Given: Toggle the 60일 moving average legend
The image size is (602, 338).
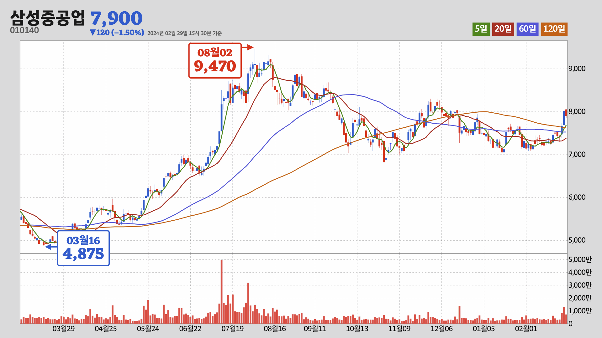Looking at the screenshot, I should pyautogui.click(x=527, y=29).
